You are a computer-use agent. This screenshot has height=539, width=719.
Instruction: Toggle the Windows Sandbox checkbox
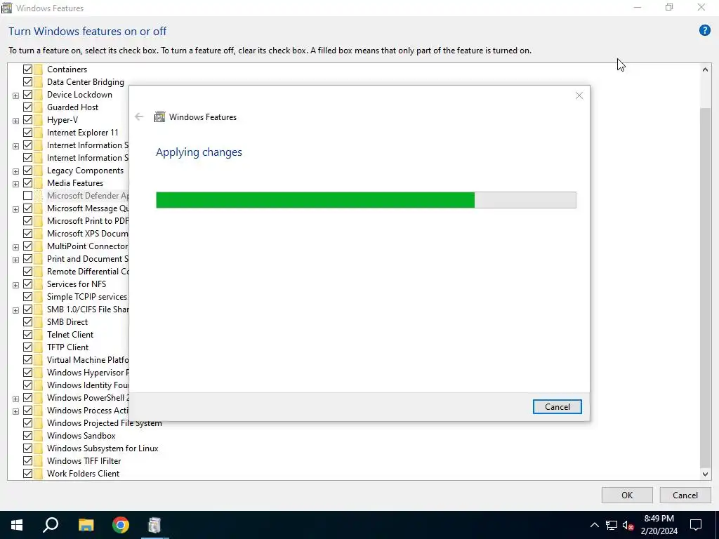point(27,436)
